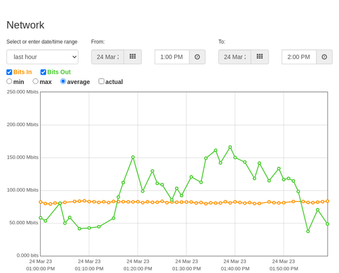Open the To date calendar picker icon
339x273 pixels.
260,57
